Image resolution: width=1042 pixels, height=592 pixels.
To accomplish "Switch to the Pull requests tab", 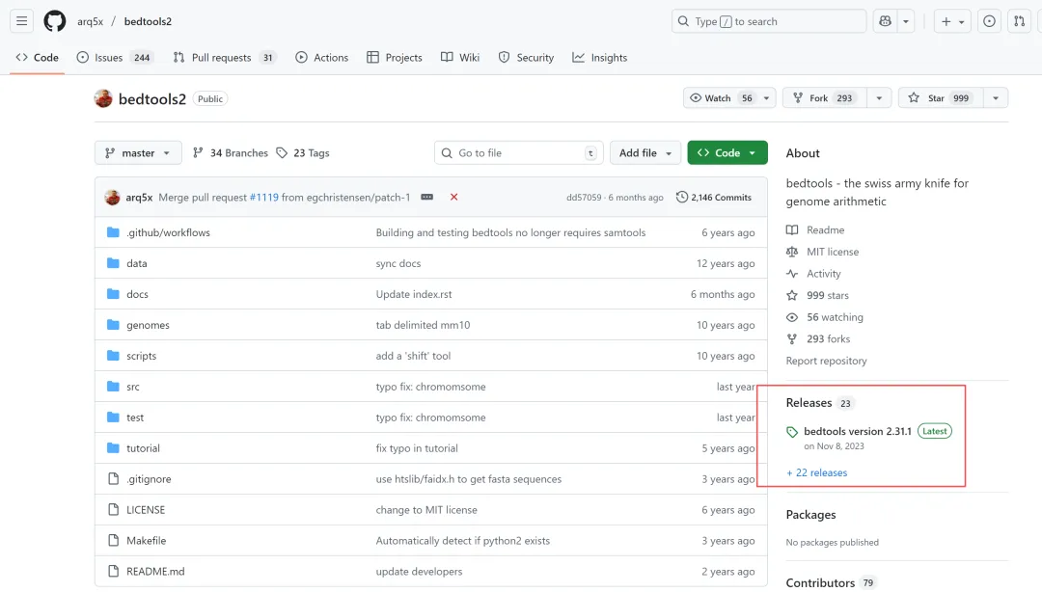I will [224, 57].
